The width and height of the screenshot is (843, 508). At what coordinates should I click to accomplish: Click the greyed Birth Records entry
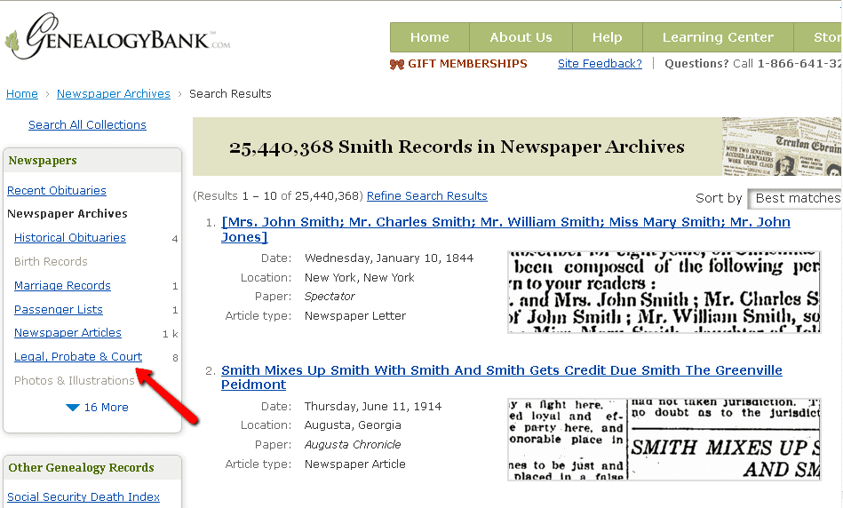(x=51, y=262)
